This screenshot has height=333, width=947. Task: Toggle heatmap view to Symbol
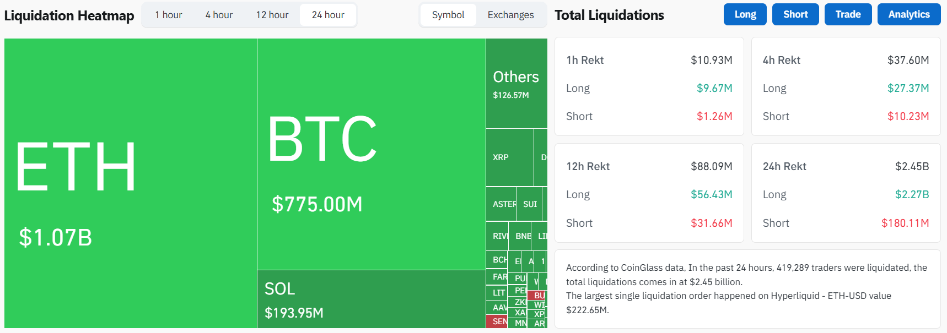[448, 15]
